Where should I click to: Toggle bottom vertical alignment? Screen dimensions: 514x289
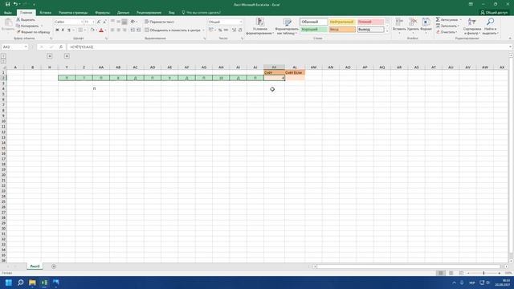click(x=124, y=22)
